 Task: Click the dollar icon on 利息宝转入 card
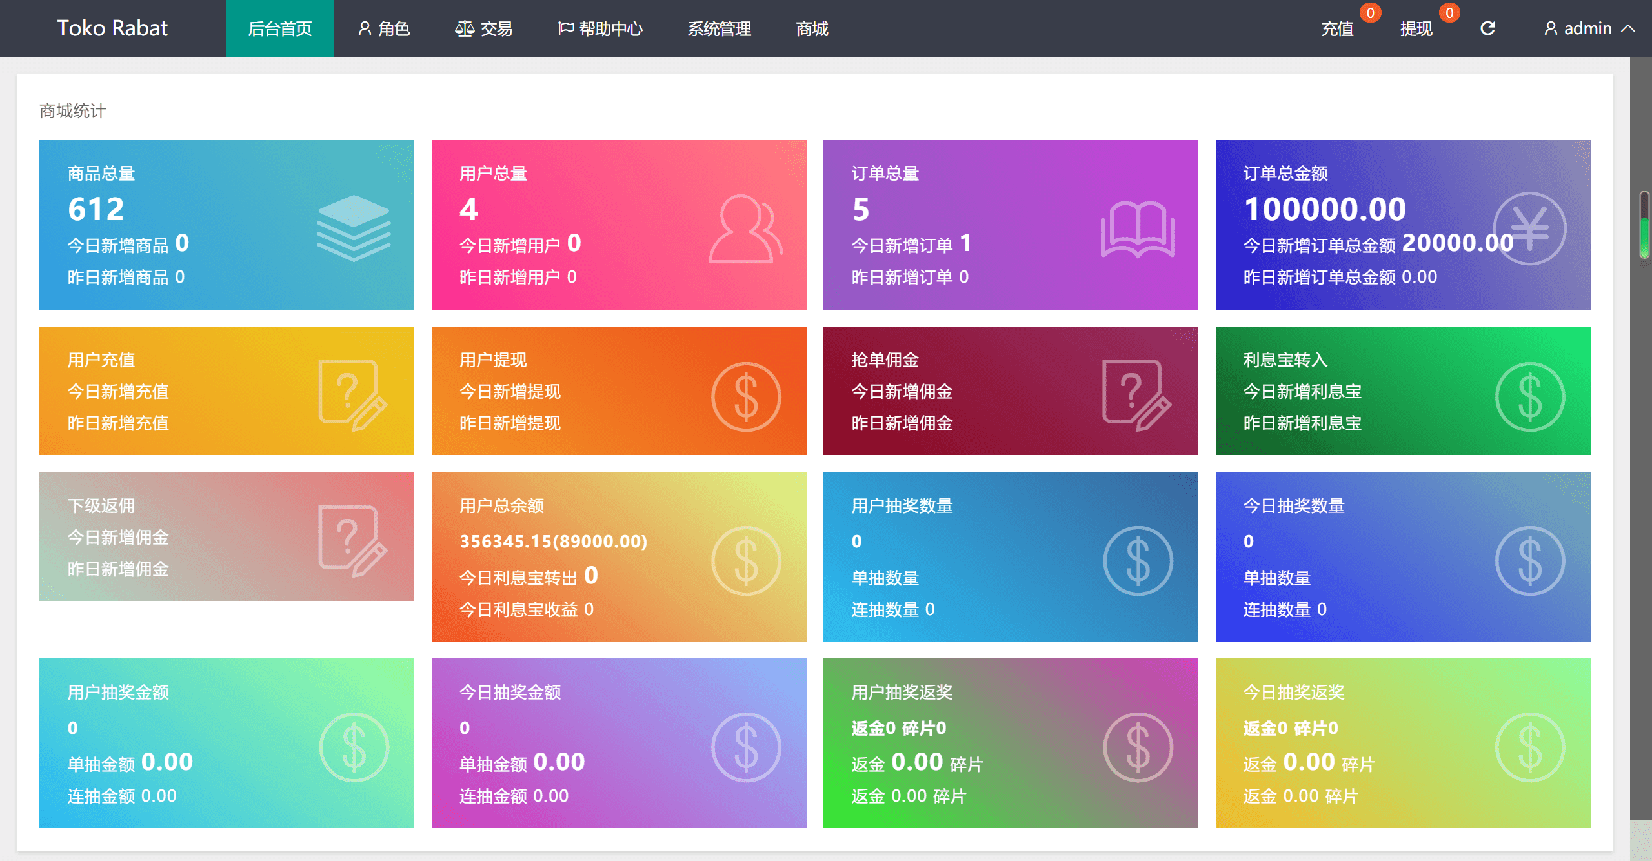click(x=1530, y=396)
